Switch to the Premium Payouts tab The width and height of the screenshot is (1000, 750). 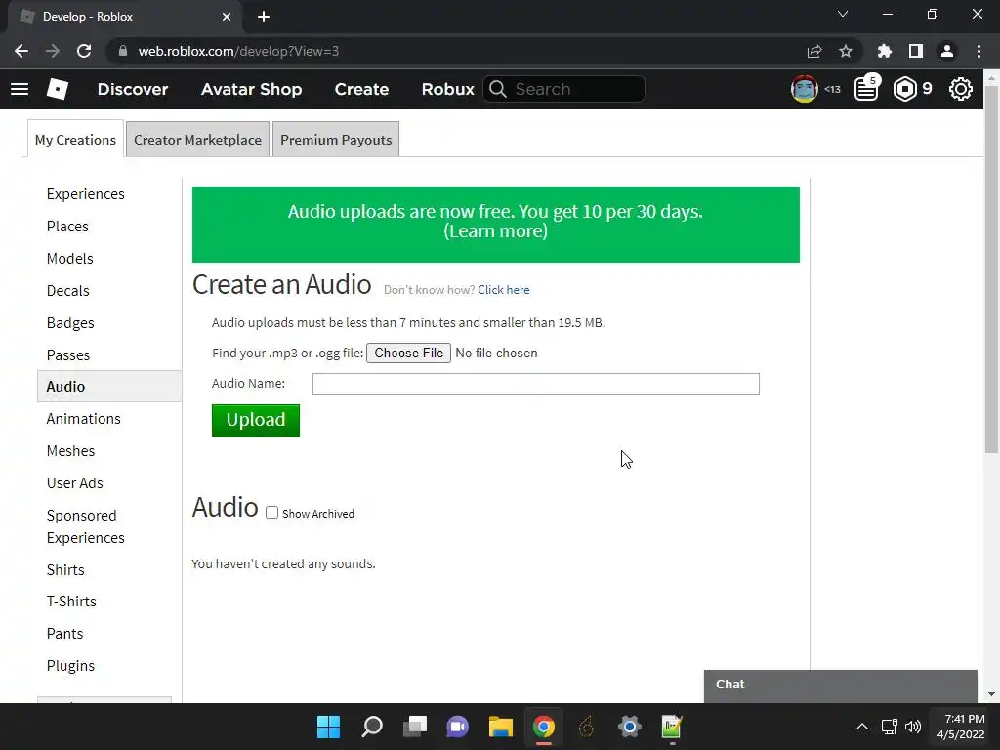coord(336,140)
